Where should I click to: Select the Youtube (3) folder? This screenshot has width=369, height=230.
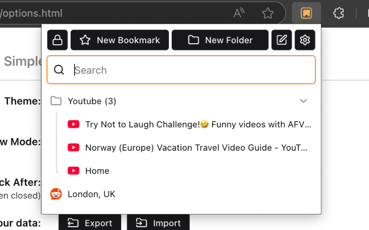point(92,101)
